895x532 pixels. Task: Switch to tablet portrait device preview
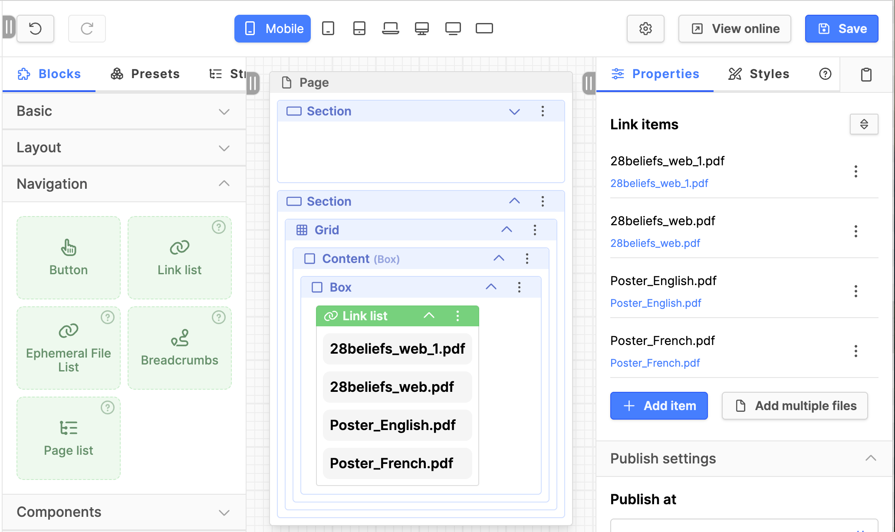point(328,29)
